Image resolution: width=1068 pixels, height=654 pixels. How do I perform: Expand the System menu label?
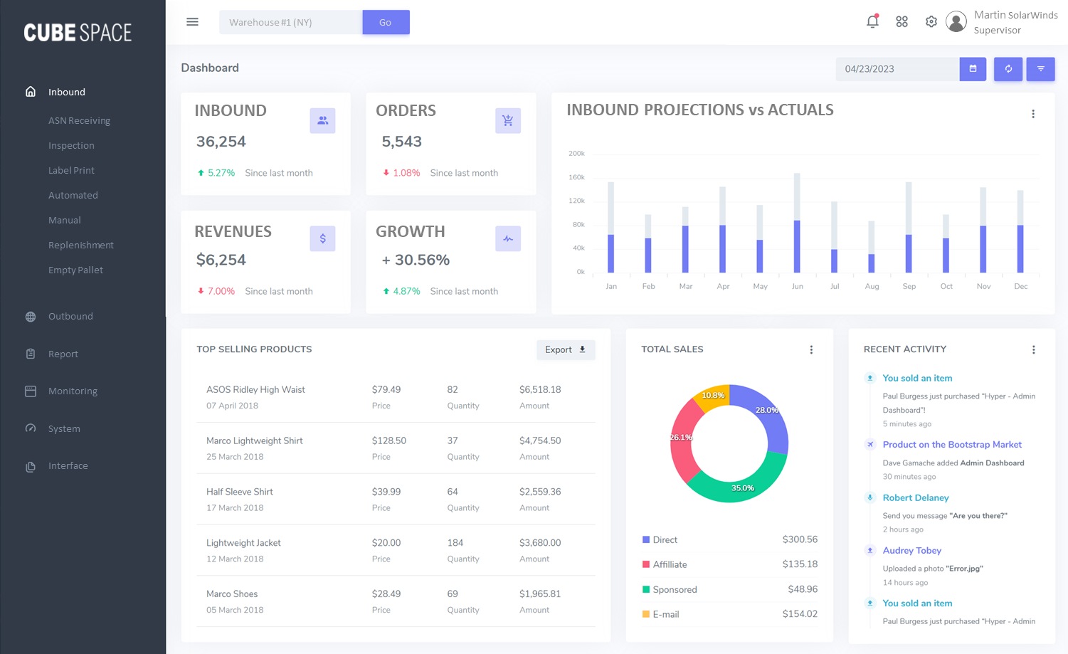coord(64,429)
